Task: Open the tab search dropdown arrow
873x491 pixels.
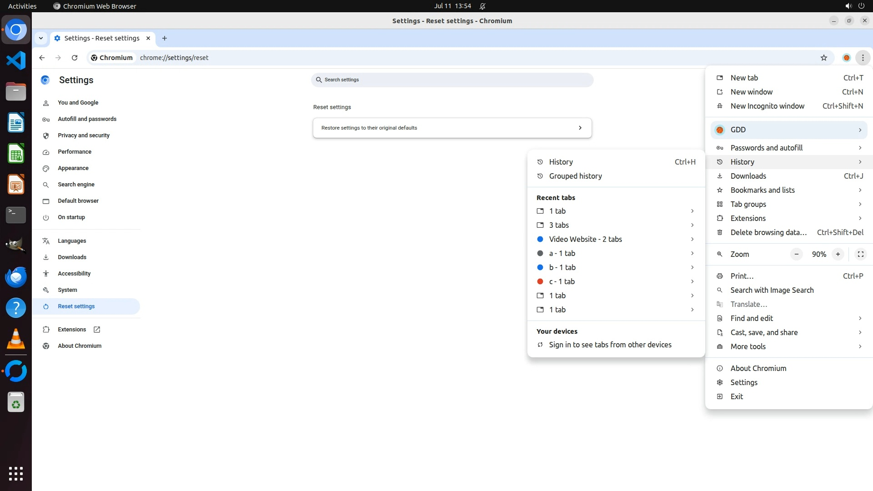Action: point(41,38)
